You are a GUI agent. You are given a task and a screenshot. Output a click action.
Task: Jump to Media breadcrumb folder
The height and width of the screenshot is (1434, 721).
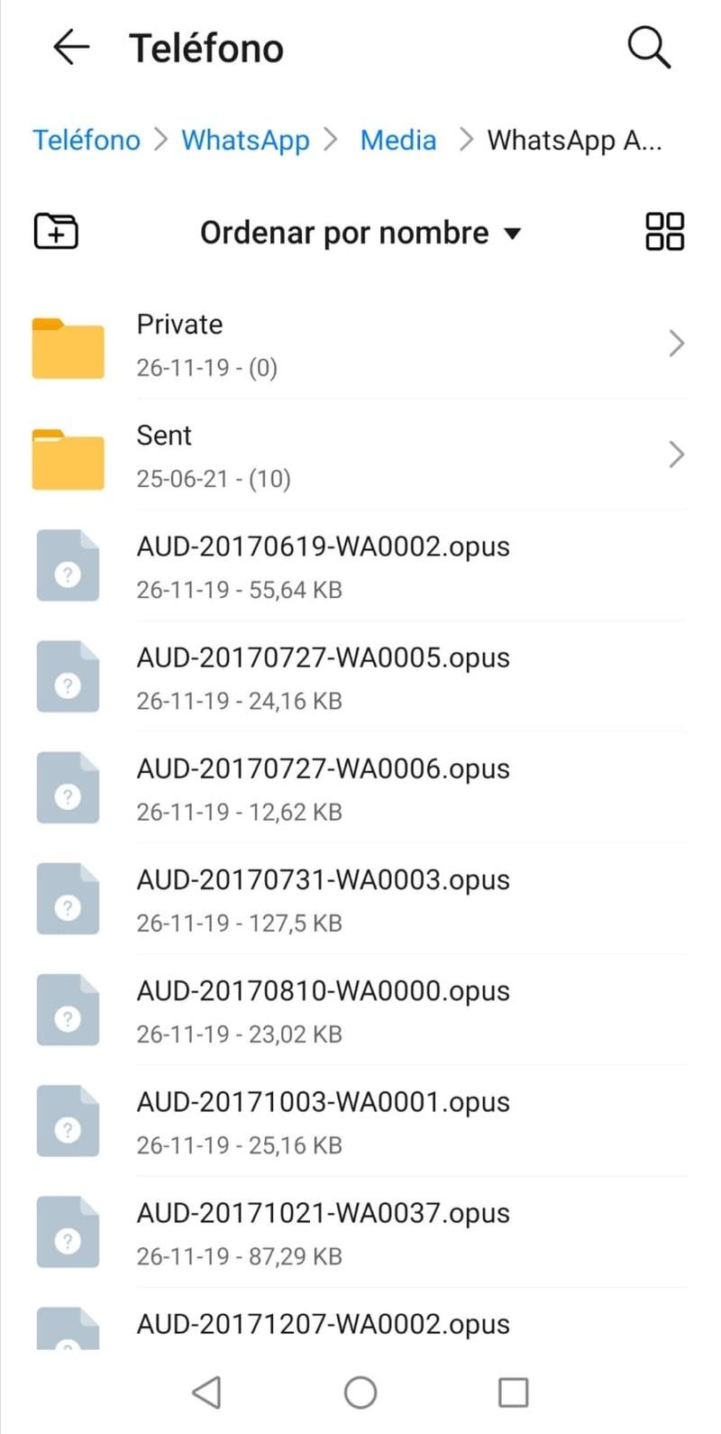click(398, 140)
